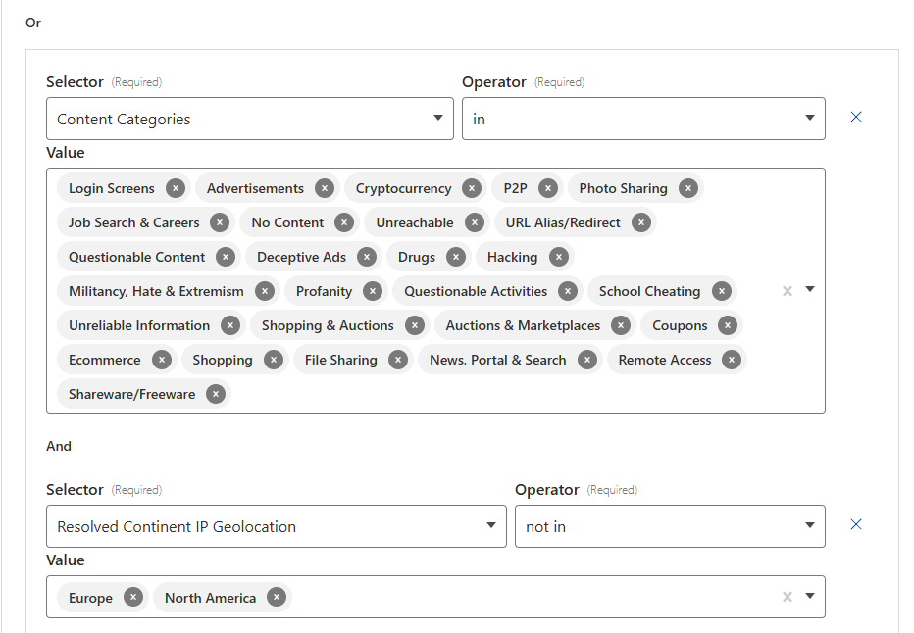The width and height of the screenshot is (914, 633).
Task: Delete the Content Categories condition row
Action: point(856,117)
